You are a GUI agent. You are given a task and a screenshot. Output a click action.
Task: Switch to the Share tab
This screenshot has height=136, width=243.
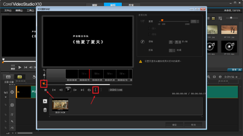(x=131, y=5)
